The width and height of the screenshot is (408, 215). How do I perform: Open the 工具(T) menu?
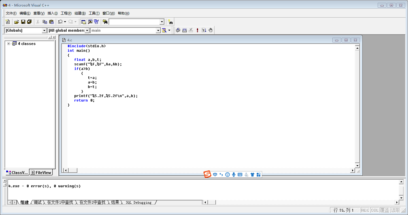94,13
